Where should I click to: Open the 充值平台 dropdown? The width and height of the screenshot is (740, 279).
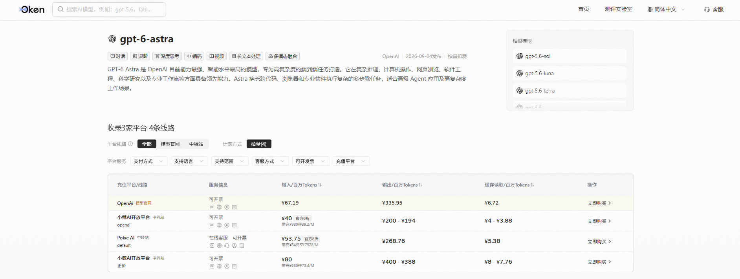click(351, 161)
